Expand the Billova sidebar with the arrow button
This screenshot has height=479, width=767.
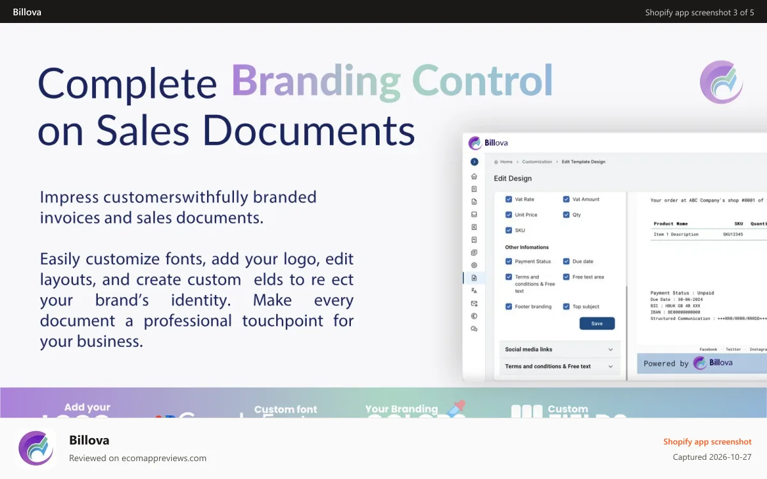click(x=474, y=162)
